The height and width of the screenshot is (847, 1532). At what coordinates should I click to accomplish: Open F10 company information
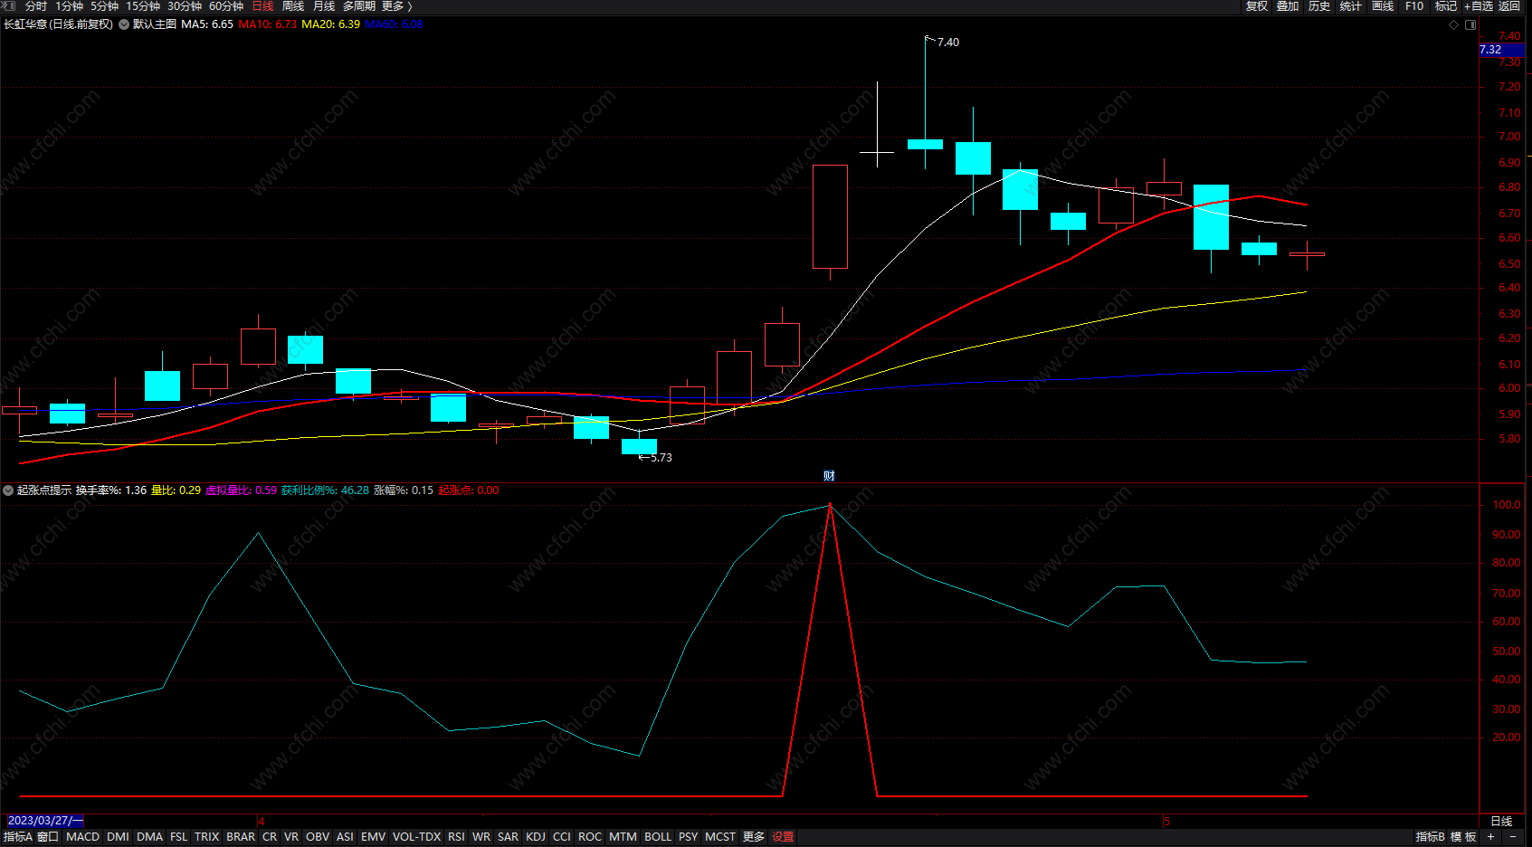coord(1414,6)
